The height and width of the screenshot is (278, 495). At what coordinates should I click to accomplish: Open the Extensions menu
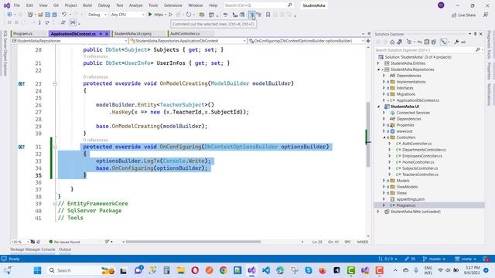pyautogui.click(x=173, y=5)
